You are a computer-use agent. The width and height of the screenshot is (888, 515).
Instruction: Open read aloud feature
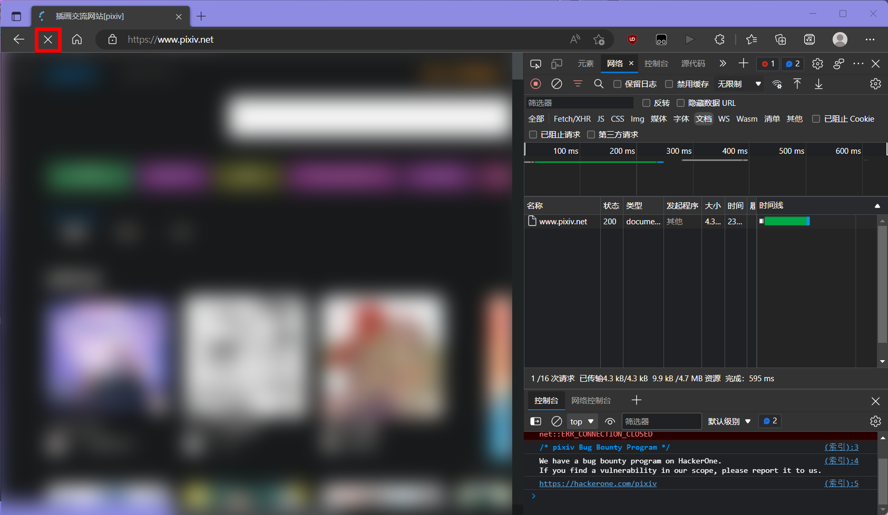click(x=575, y=39)
